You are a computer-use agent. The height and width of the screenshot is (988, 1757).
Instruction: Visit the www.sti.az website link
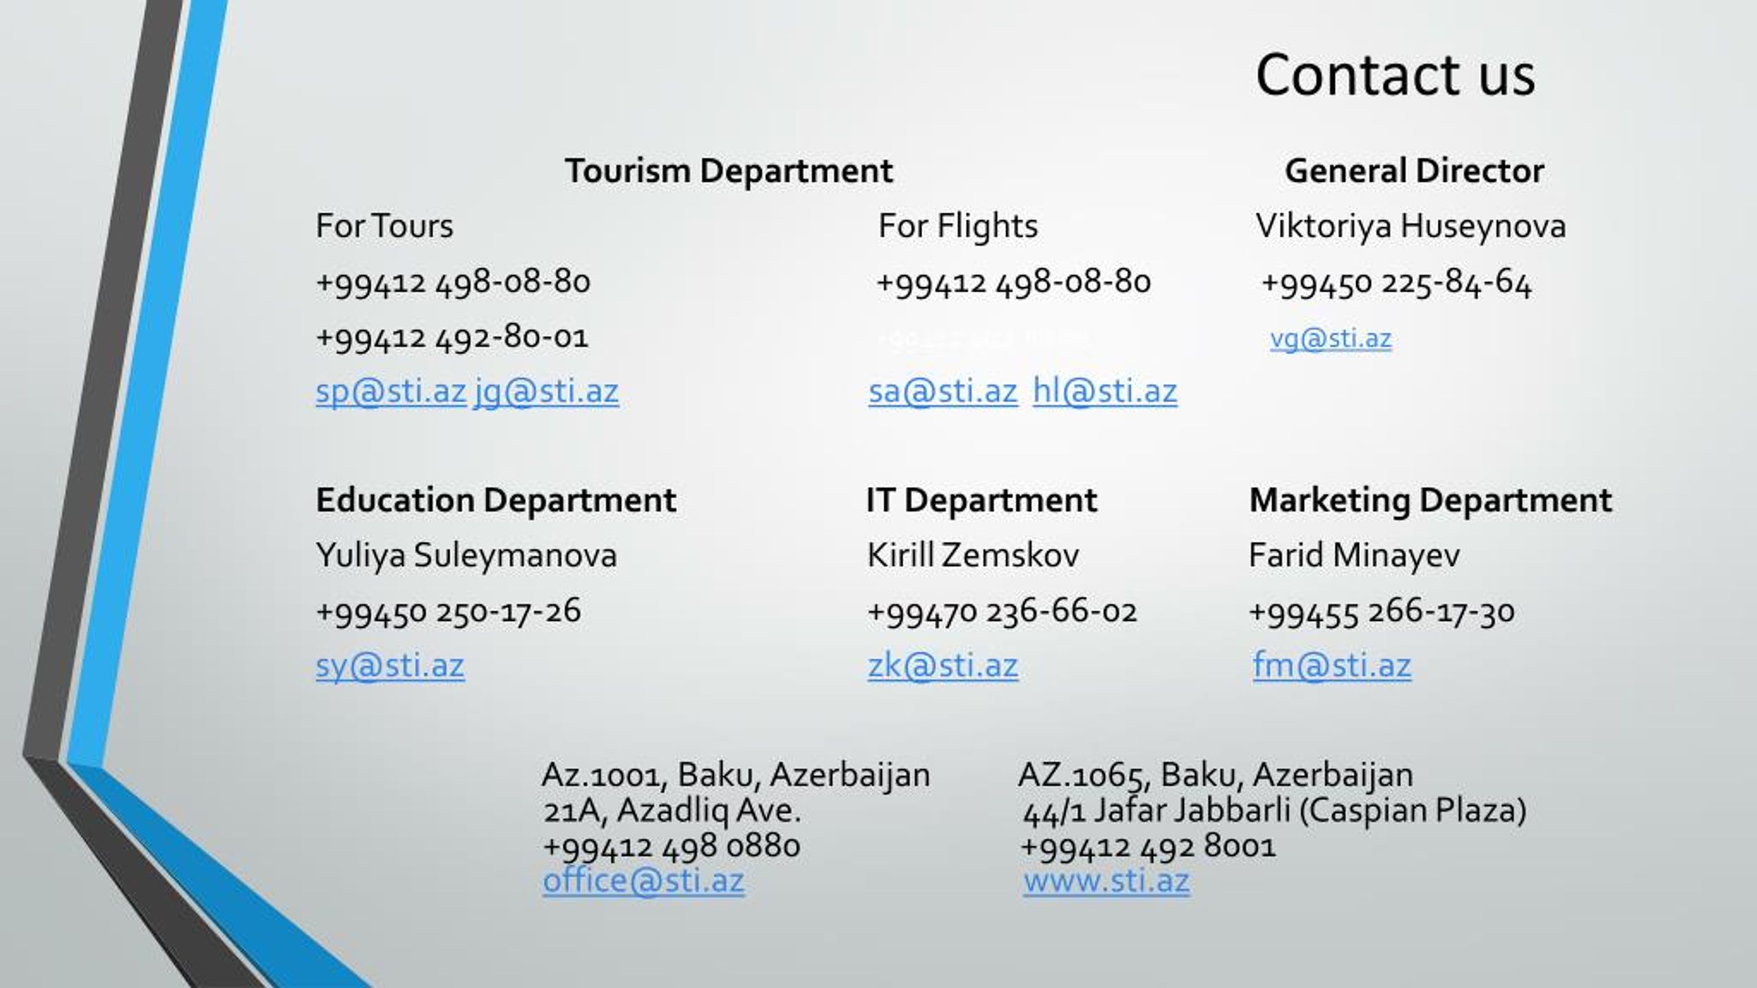pos(1106,880)
